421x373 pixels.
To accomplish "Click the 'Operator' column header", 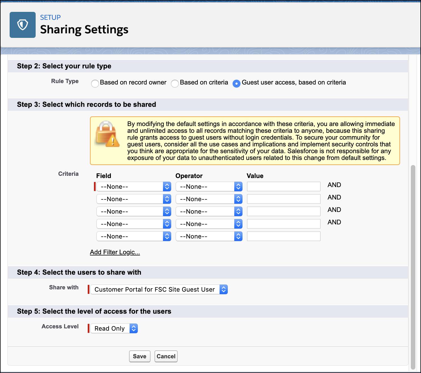I will tap(189, 176).
